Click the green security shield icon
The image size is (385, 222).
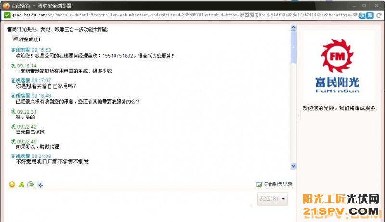pos(7,15)
